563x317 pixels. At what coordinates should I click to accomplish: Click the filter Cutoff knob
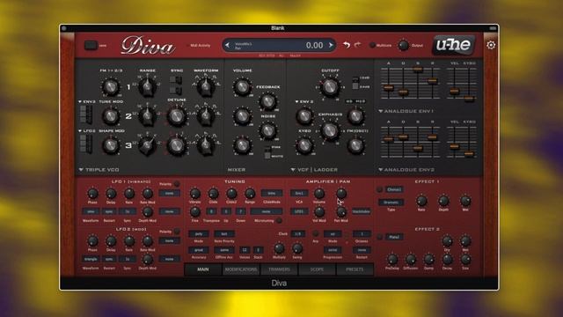click(x=330, y=86)
